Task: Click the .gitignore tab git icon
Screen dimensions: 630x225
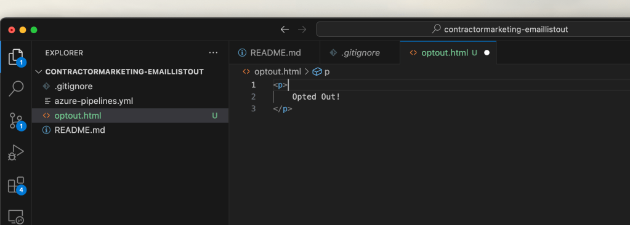Action: (333, 52)
